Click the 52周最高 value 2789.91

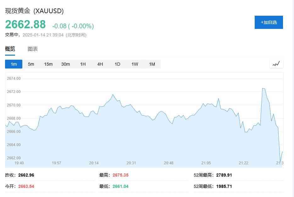(x=224, y=175)
